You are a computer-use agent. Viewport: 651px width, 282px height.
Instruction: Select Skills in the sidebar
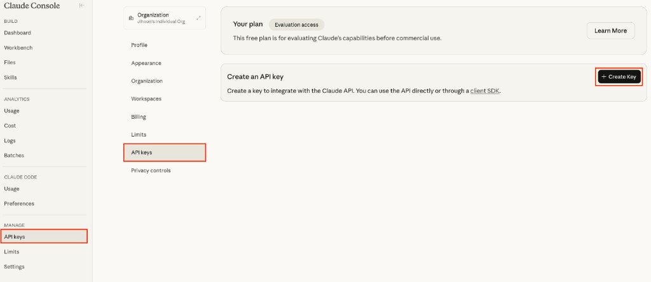(11, 77)
